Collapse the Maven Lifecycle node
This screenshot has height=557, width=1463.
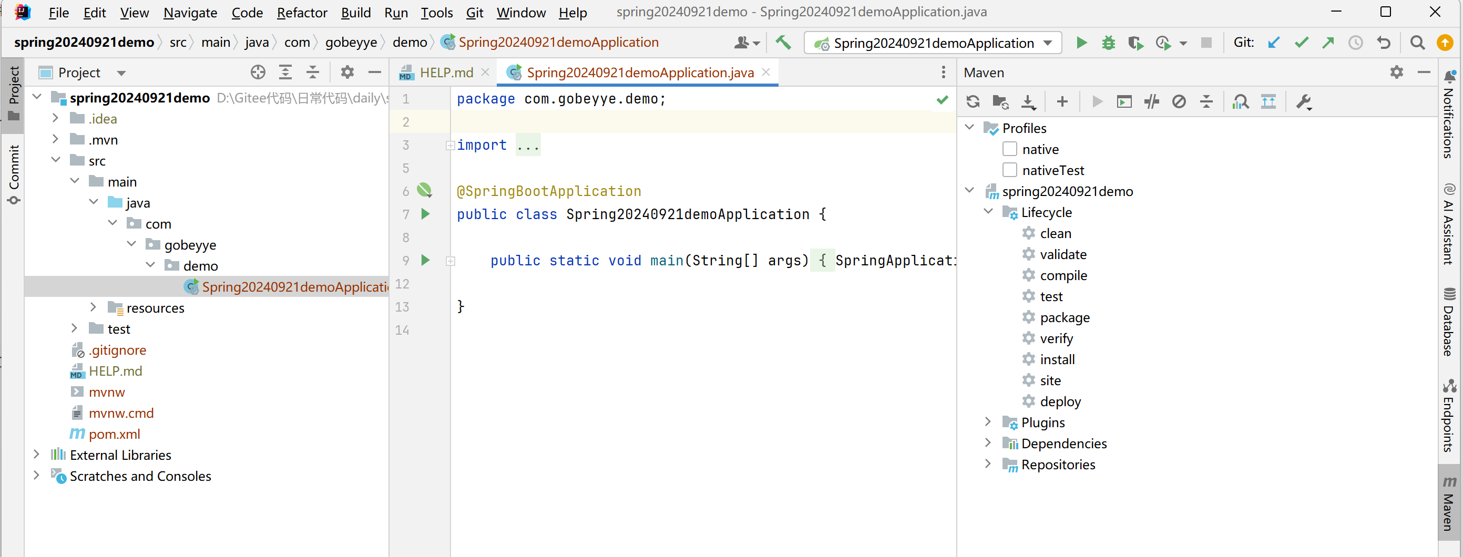click(988, 212)
